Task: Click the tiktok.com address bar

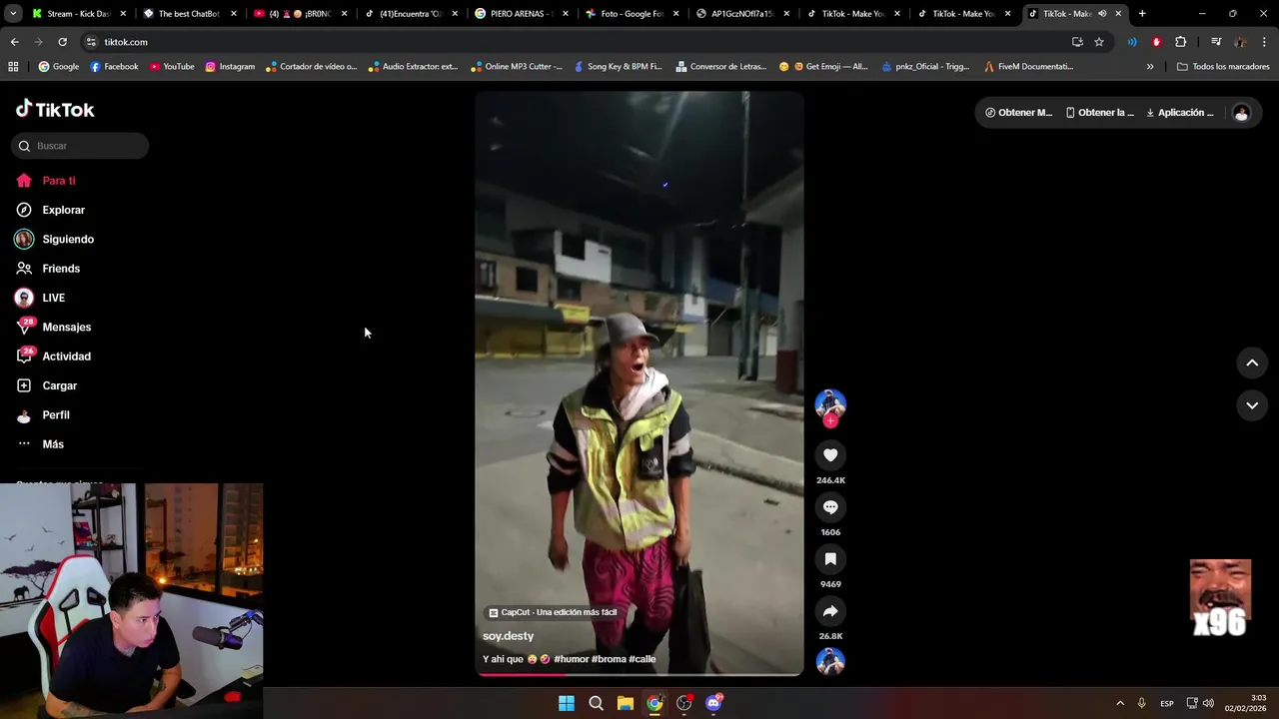Action: coord(580,42)
